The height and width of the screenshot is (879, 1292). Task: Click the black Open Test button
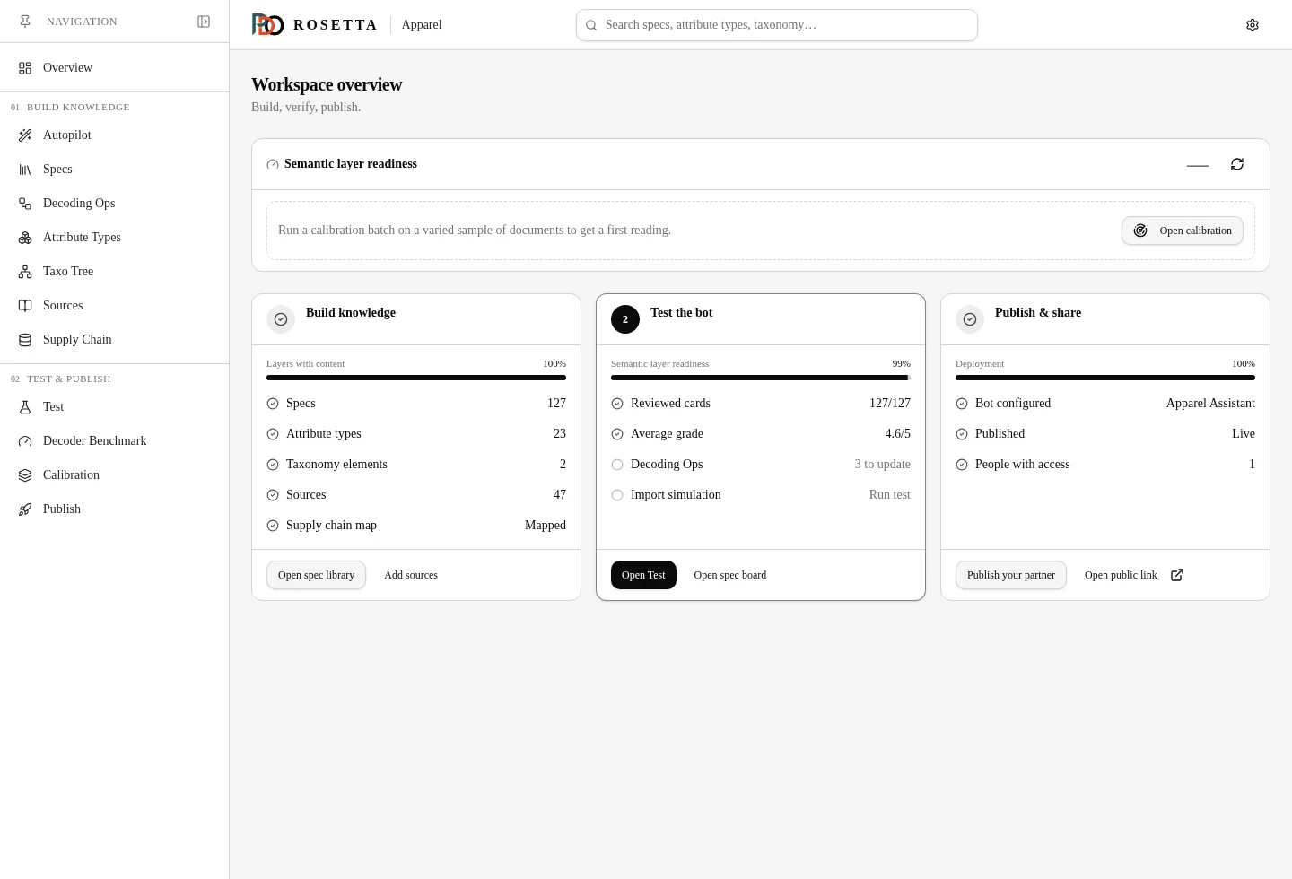(x=643, y=575)
